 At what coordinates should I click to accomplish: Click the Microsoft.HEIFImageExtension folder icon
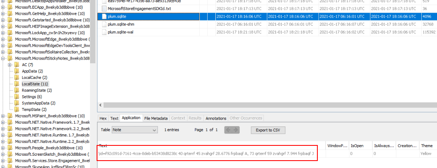tap(10, 26)
